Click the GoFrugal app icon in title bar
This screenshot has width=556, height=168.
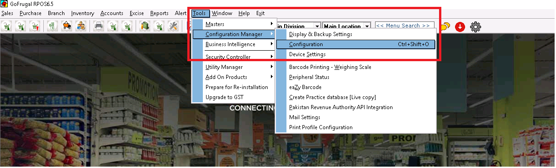coord(4,4)
